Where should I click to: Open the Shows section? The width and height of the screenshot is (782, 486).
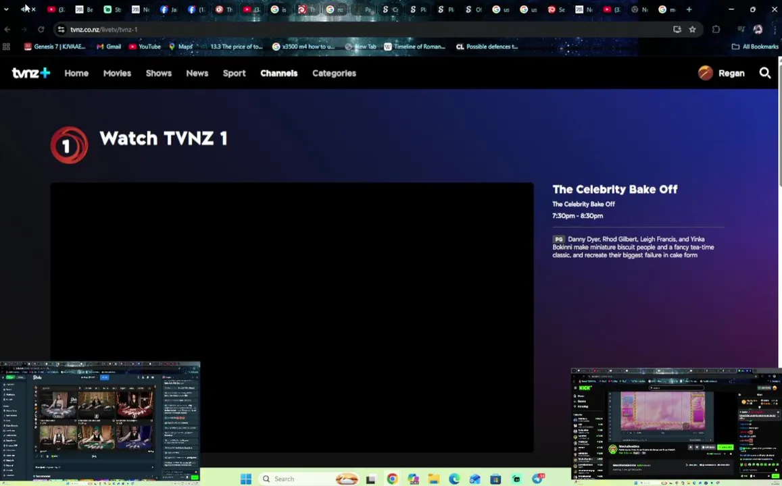click(159, 73)
